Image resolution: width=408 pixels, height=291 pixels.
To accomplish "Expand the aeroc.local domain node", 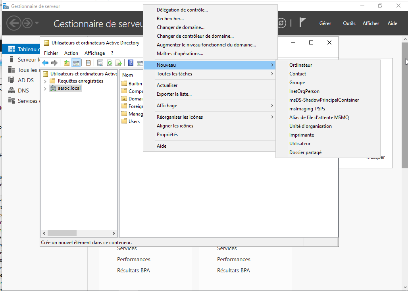I will [45, 89].
